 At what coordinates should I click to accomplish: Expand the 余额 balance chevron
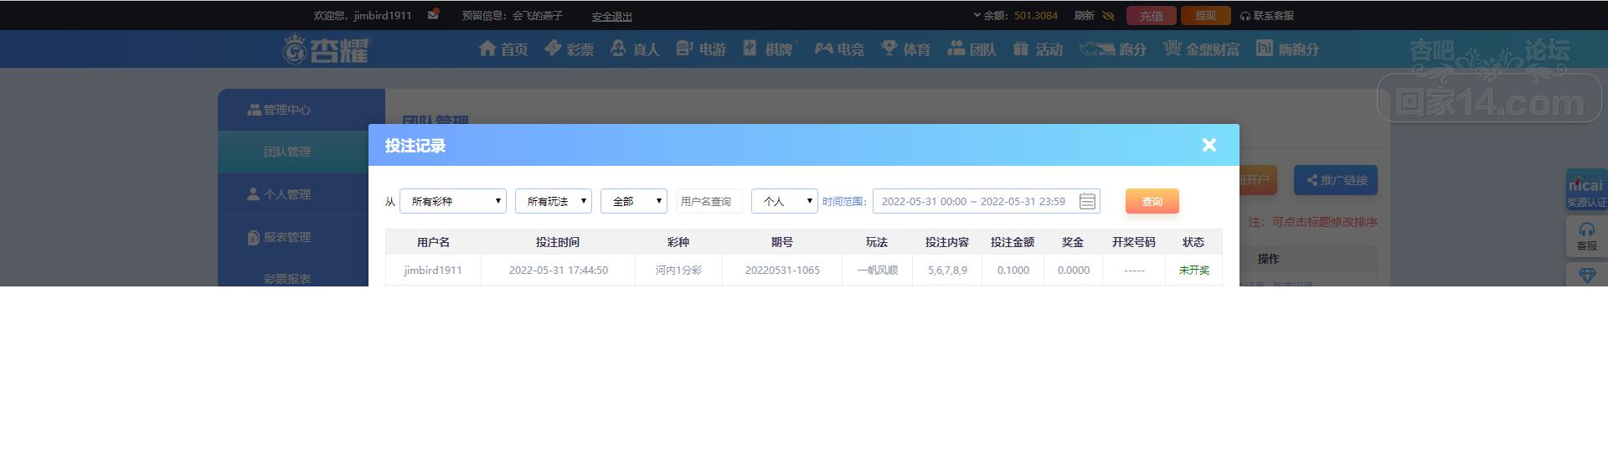(977, 15)
